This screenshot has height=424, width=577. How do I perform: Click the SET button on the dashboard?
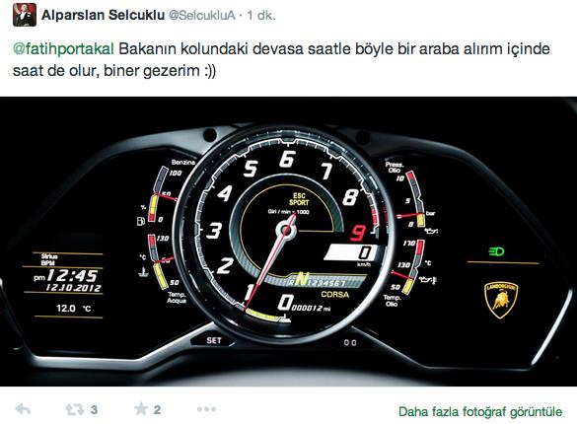tap(214, 340)
